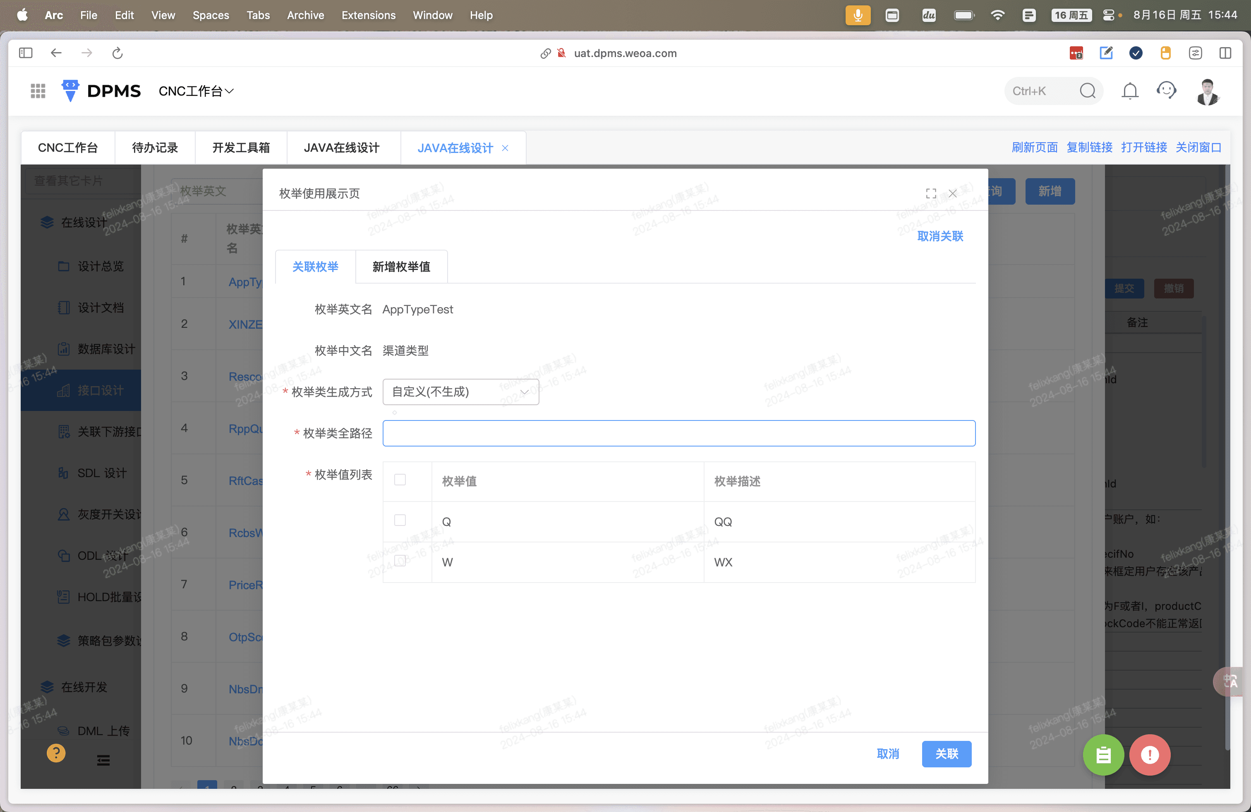Click the 提交 button behind dialog
Image resolution: width=1251 pixels, height=812 pixels.
1124,288
